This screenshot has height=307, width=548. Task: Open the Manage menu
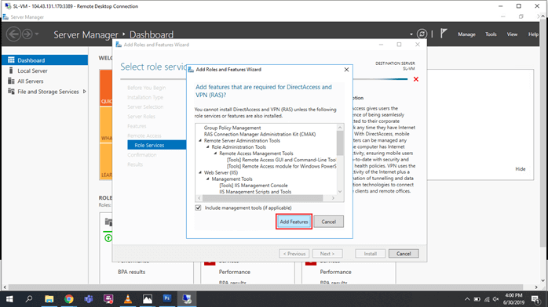466,34
